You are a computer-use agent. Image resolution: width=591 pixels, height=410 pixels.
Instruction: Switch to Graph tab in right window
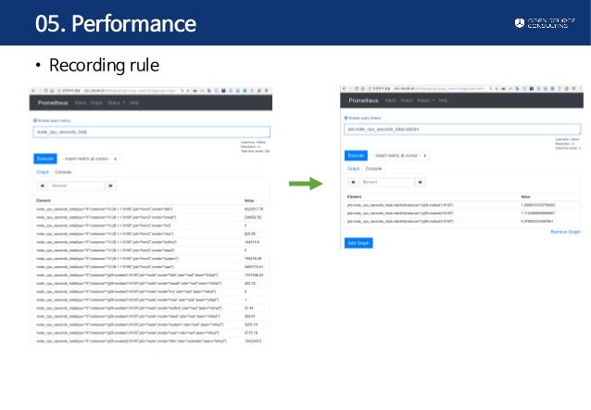[x=353, y=169]
